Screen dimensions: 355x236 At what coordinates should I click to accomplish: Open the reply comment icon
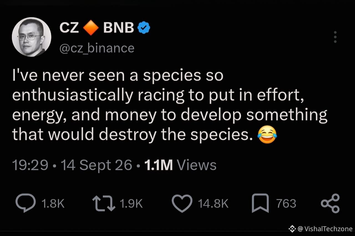[x=26, y=203]
